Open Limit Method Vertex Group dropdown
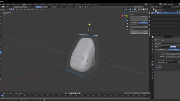 tap(173, 60)
